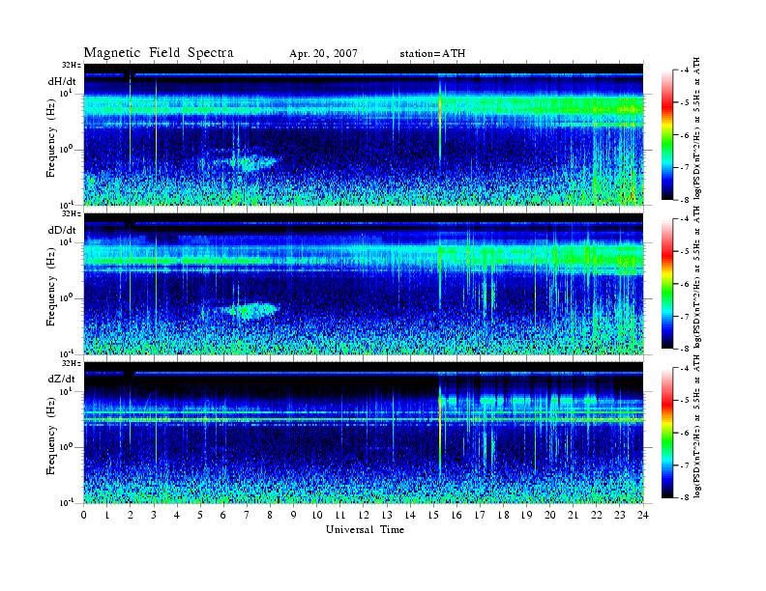The width and height of the screenshot is (766, 591).
Task: Click hour 11 on the time axis
Action: (x=340, y=516)
